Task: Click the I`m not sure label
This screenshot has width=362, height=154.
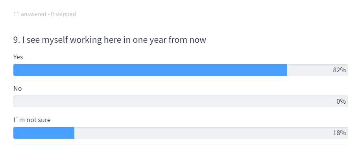Action: pos(32,120)
